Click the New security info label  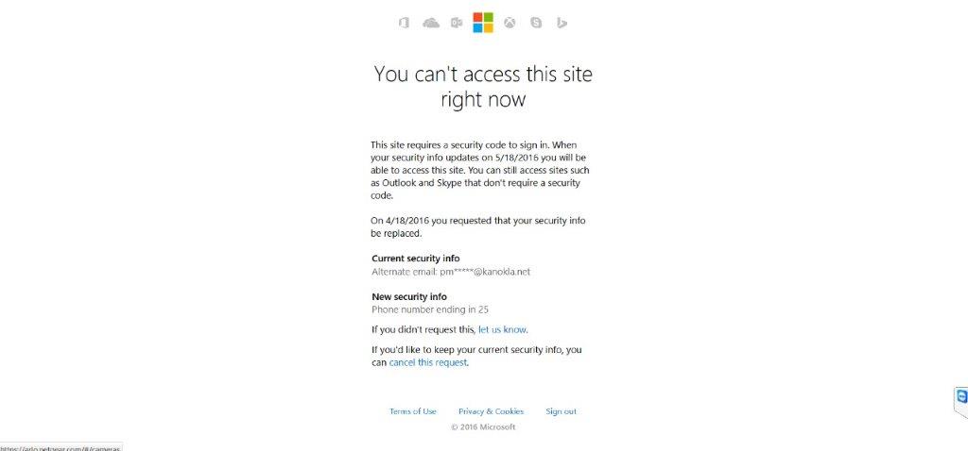409,296
